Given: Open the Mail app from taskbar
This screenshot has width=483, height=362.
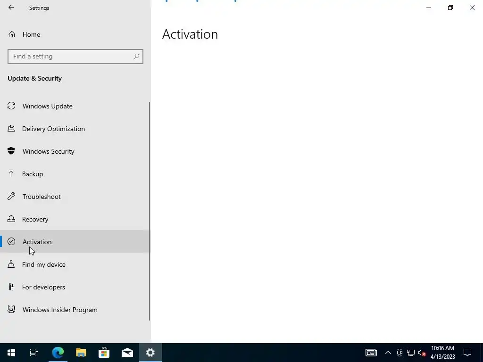Looking at the screenshot, I should point(127,353).
